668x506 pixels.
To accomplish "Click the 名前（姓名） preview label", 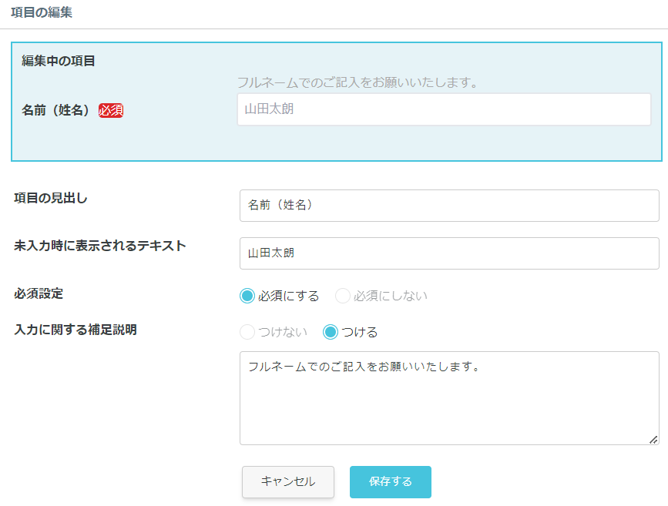I will tap(55, 110).
